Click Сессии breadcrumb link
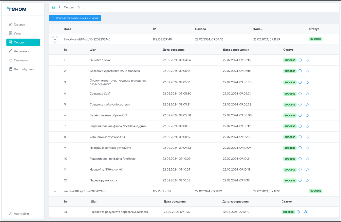Viewport: 341px width, 222px height. pyautogui.click(x=69, y=7)
